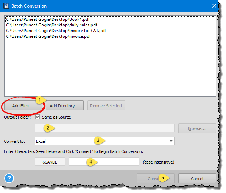The width and height of the screenshot is (226, 193).
Task: Click the blue help question mark icon
Action: 9,178
